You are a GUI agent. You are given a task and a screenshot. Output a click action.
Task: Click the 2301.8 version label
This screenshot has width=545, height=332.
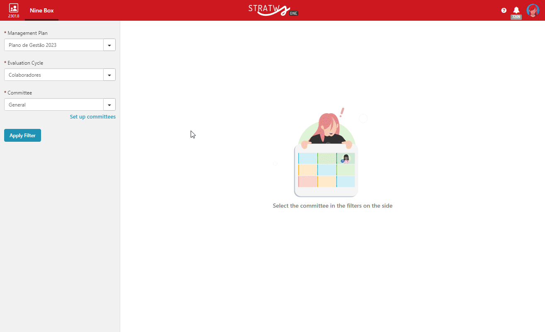coord(14,16)
